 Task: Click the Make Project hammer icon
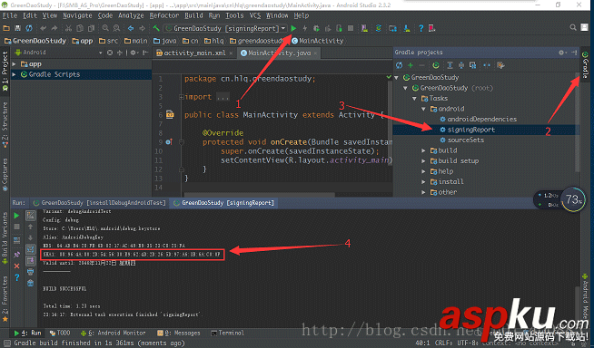click(x=156, y=28)
